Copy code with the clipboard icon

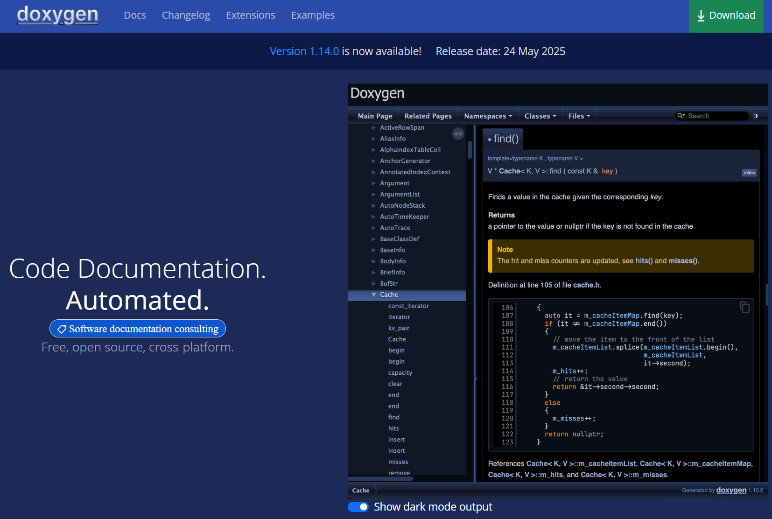point(744,307)
